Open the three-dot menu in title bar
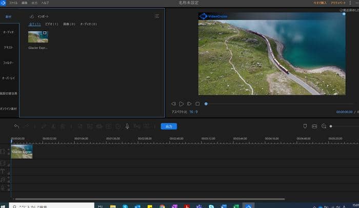Viewport: 359px width, 208px height. tap(350, 3)
